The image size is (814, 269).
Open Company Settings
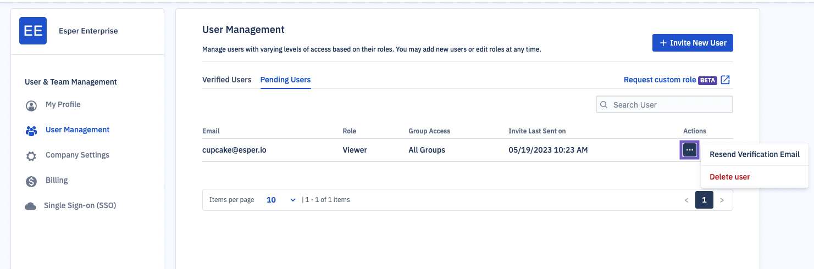[x=77, y=155]
